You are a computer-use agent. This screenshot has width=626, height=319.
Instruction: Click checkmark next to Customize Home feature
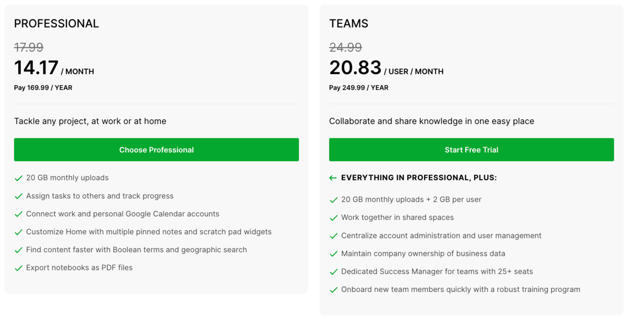[18, 232]
